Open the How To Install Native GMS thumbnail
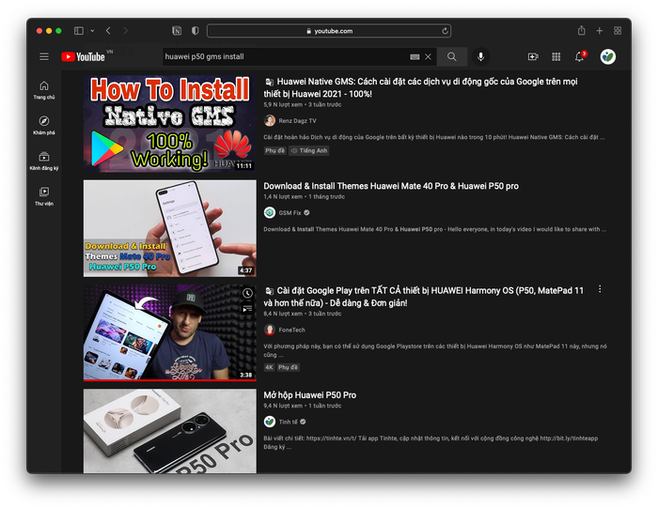 coord(169,124)
